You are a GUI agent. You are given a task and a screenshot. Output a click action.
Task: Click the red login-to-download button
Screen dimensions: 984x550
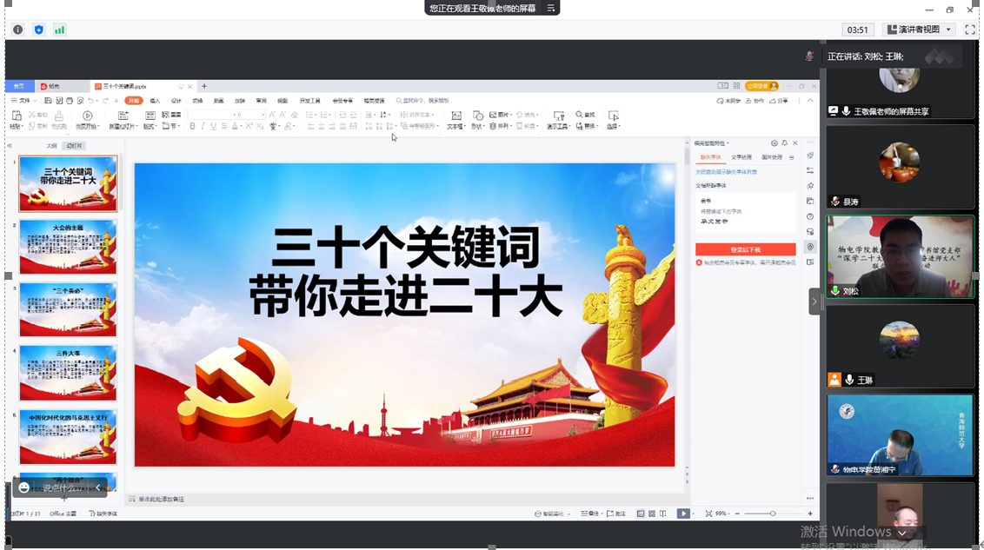(745, 249)
